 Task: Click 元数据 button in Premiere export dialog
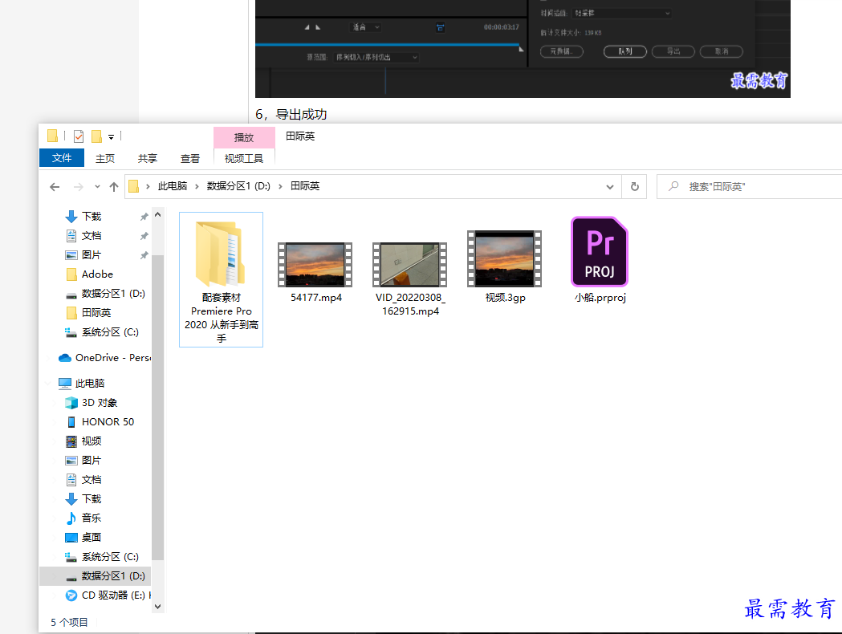(x=562, y=51)
